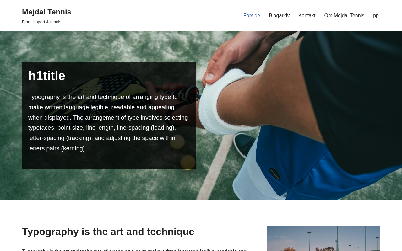This screenshot has width=402, height=251.
Task: Visit the Om Mejdal Tennis page
Action: [x=344, y=16]
